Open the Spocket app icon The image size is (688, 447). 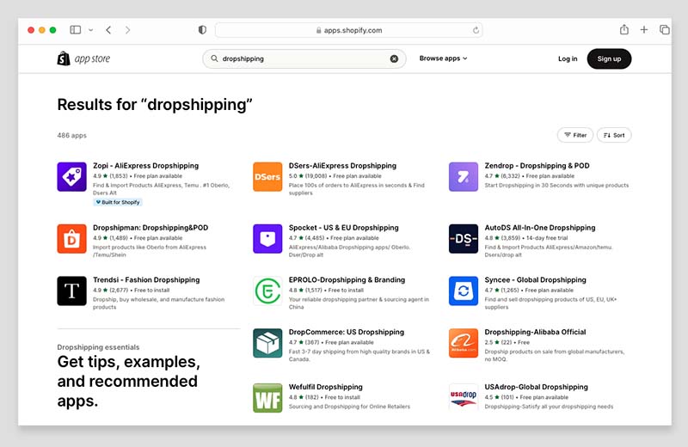pyautogui.click(x=267, y=239)
